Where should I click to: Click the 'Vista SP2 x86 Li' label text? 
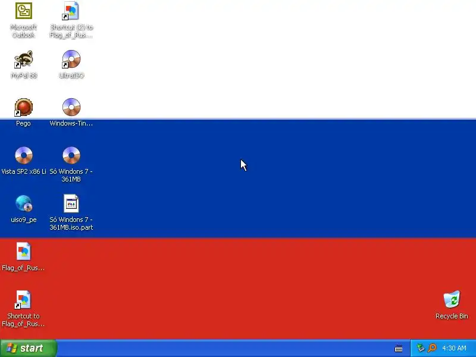pyautogui.click(x=24, y=171)
